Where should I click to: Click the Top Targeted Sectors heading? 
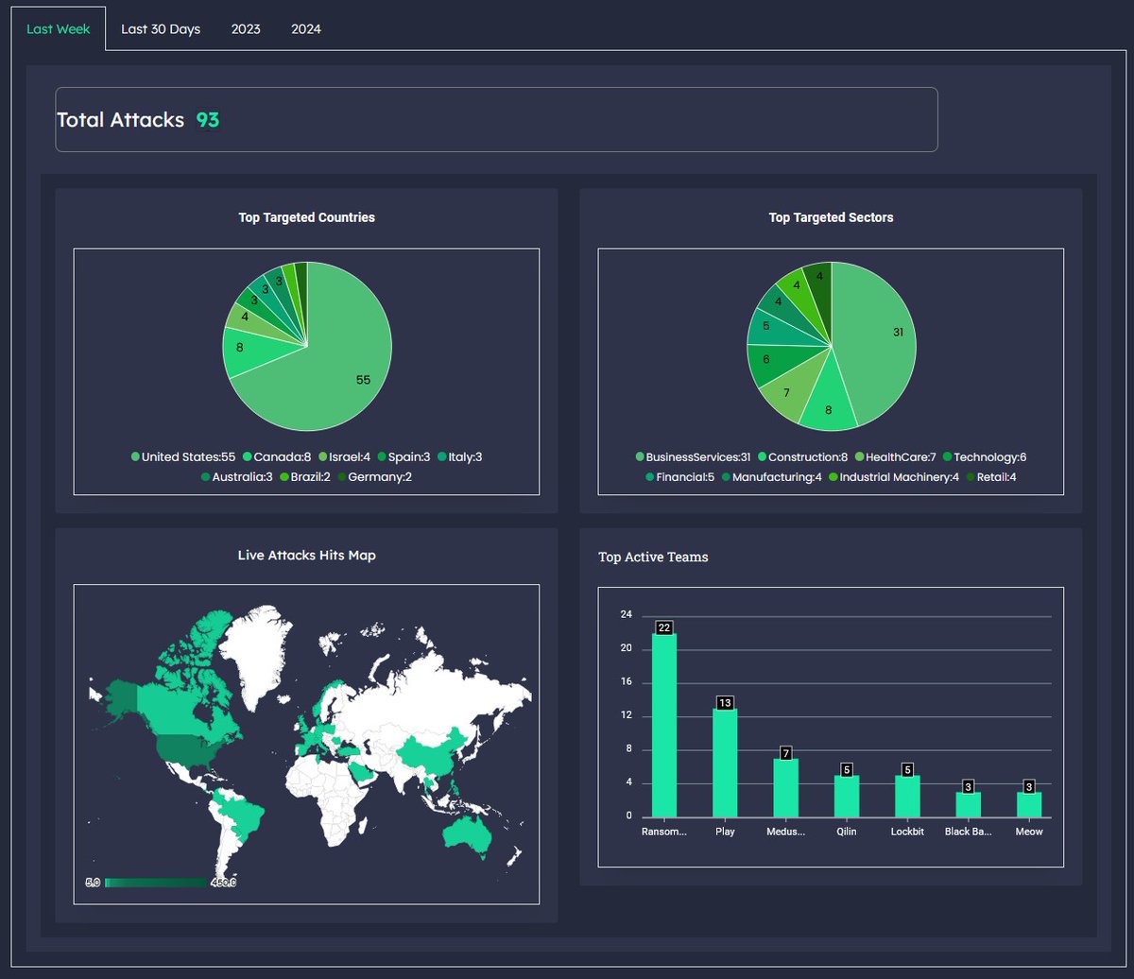[x=831, y=217]
